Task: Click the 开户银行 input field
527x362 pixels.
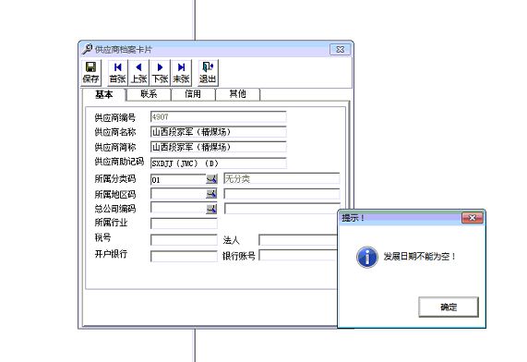Action: tap(184, 256)
